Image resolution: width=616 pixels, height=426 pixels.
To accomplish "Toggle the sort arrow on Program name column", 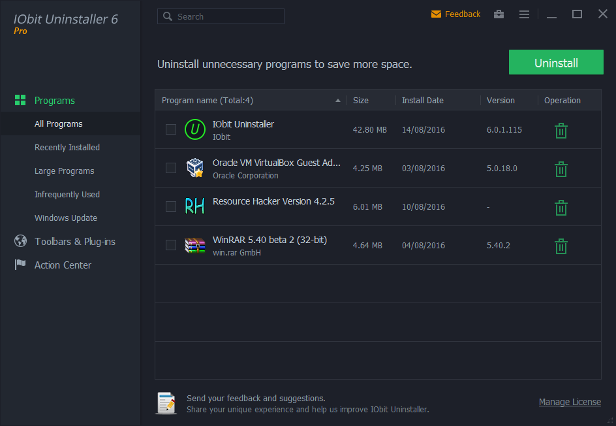I will pos(338,100).
